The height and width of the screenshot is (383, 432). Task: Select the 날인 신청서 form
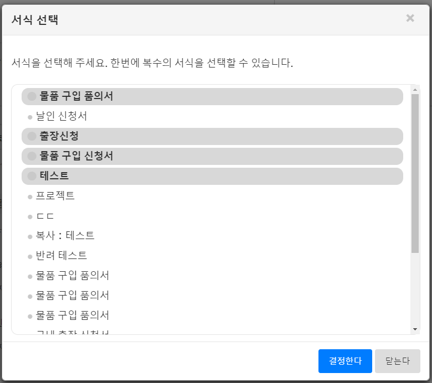[61, 116]
